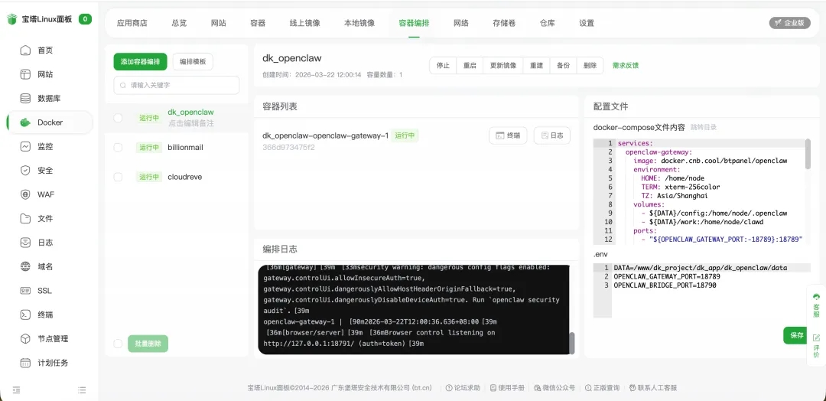Open 日志 for the openclaw-gateway-1 container
Viewport: 826px width, 401px height.
(551, 135)
